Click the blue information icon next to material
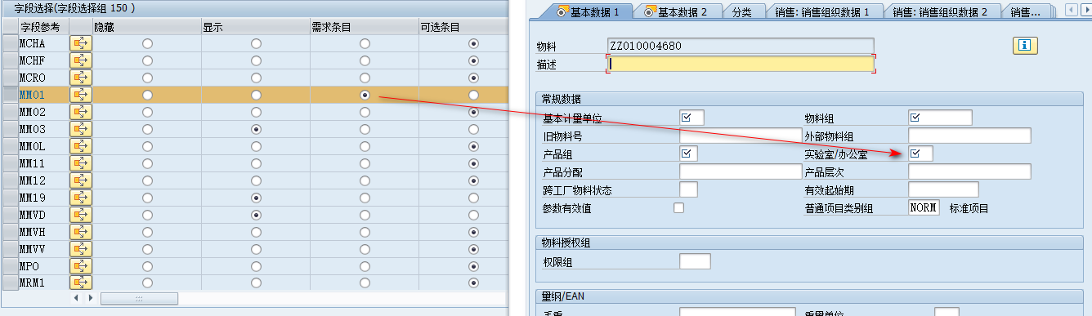 [x=1025, y=46]
